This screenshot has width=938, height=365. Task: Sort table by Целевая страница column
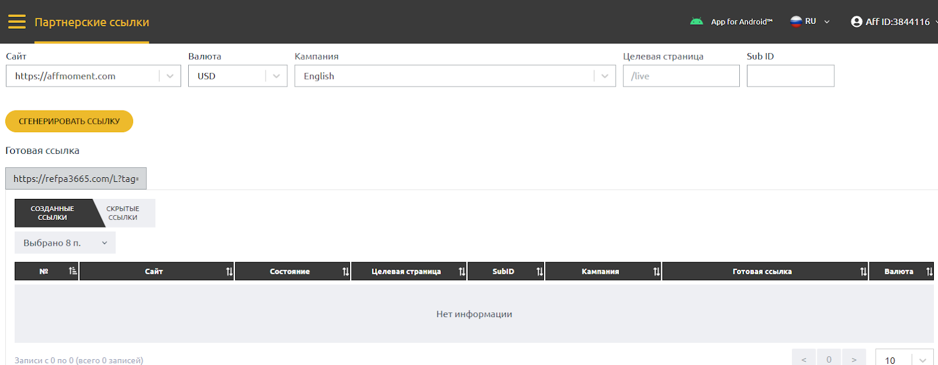coord(462,271)
